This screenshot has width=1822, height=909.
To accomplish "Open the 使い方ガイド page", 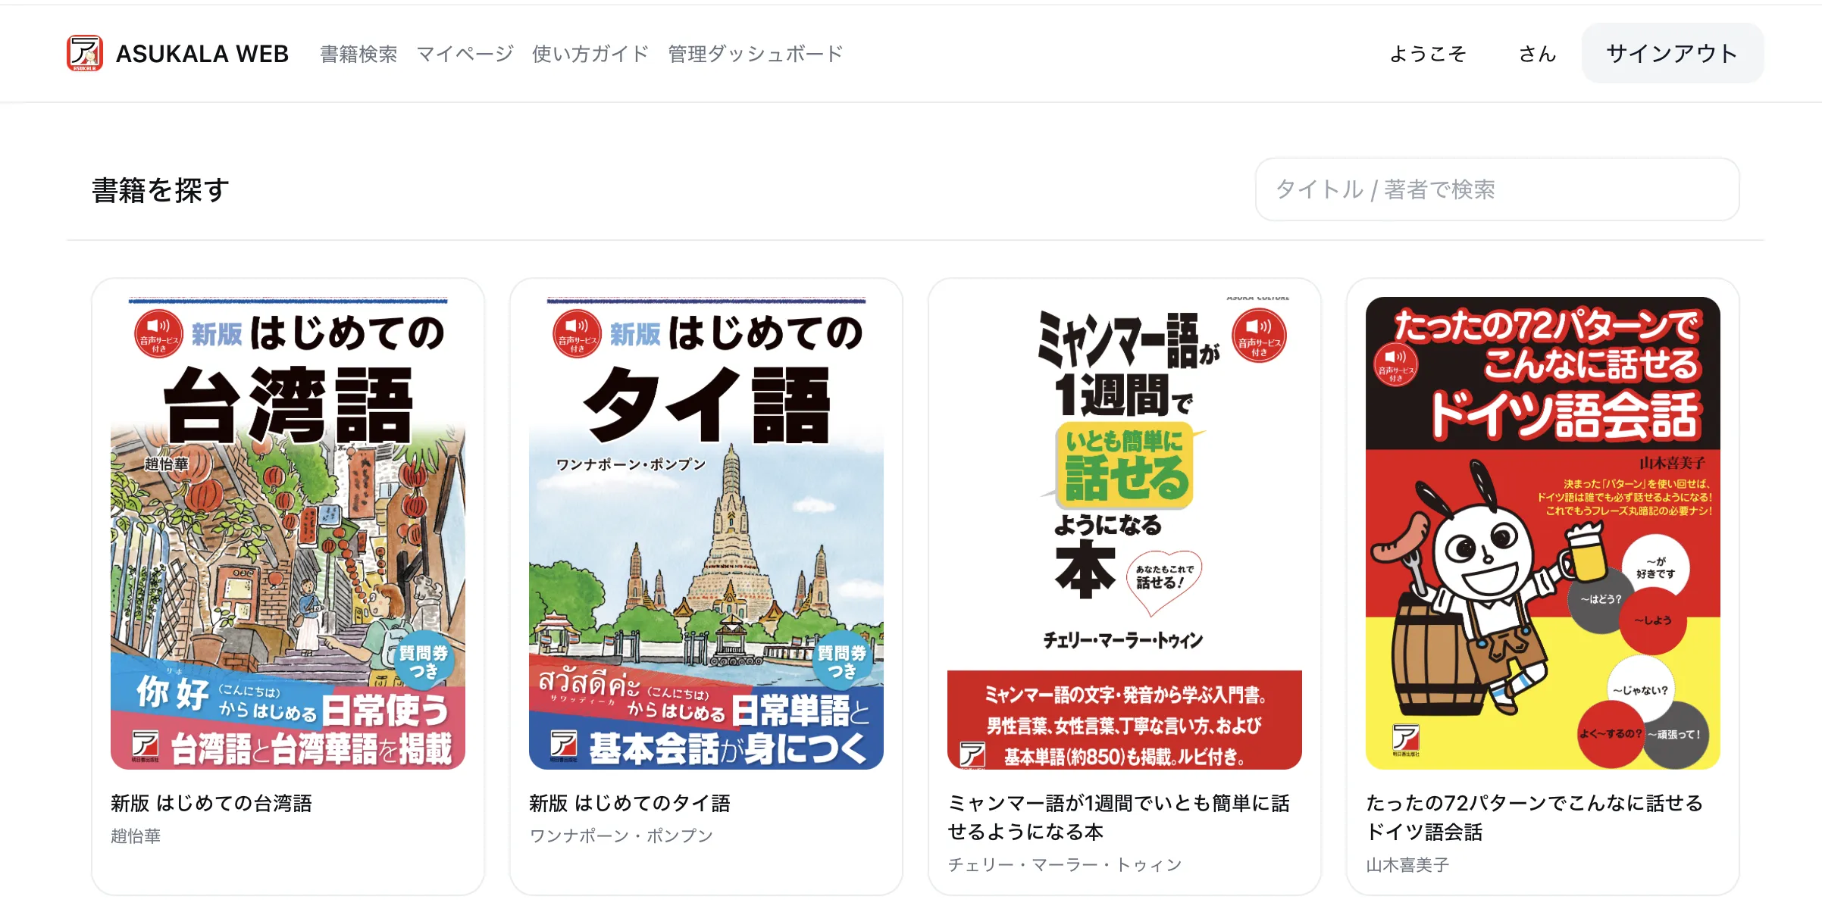I will point(590,54).
